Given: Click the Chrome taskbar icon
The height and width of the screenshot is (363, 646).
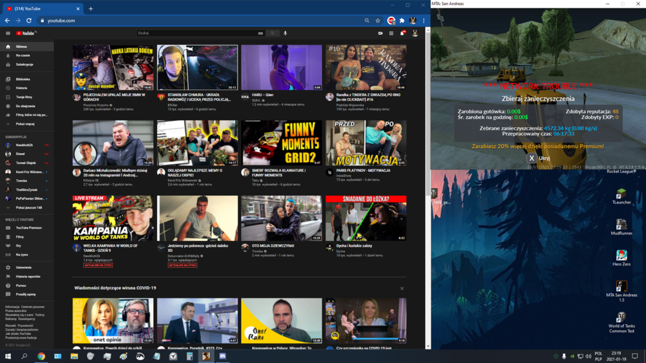Looking at the screenshot, I should coord(41,356).
